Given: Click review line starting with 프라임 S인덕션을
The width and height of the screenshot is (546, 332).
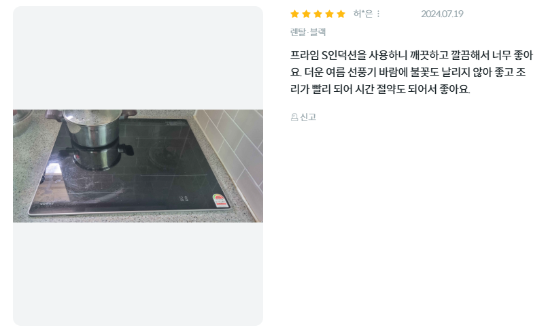Looking at the screenshot, I should pyautogui.click(x=411, y=55).
